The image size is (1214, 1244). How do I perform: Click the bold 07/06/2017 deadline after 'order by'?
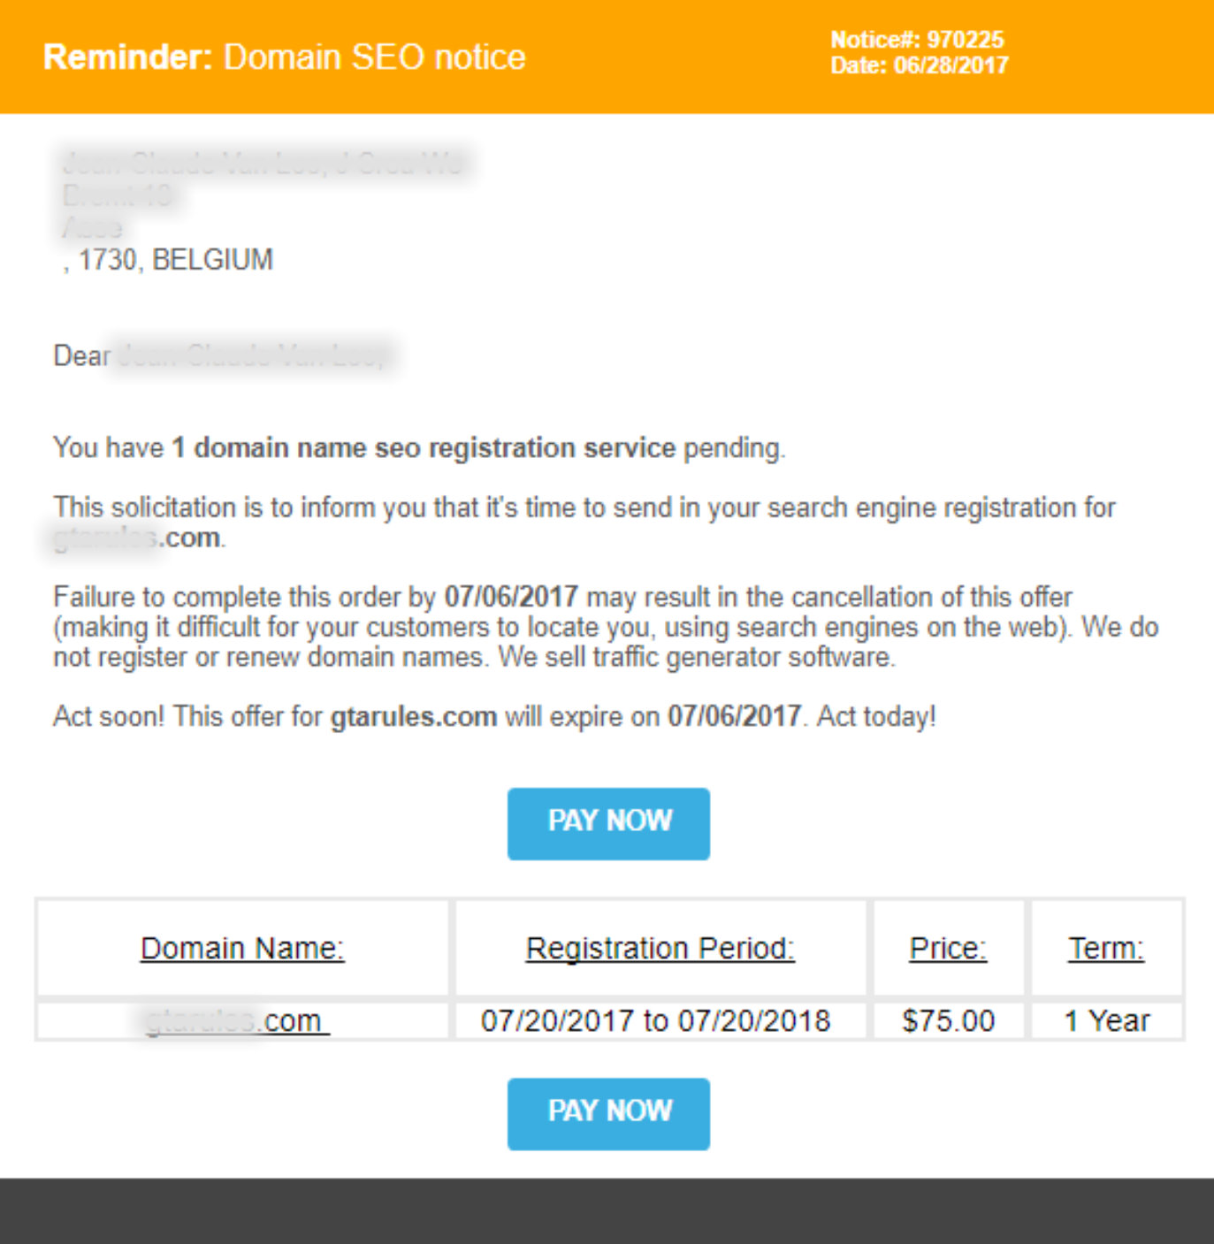[x=511, y=596]
